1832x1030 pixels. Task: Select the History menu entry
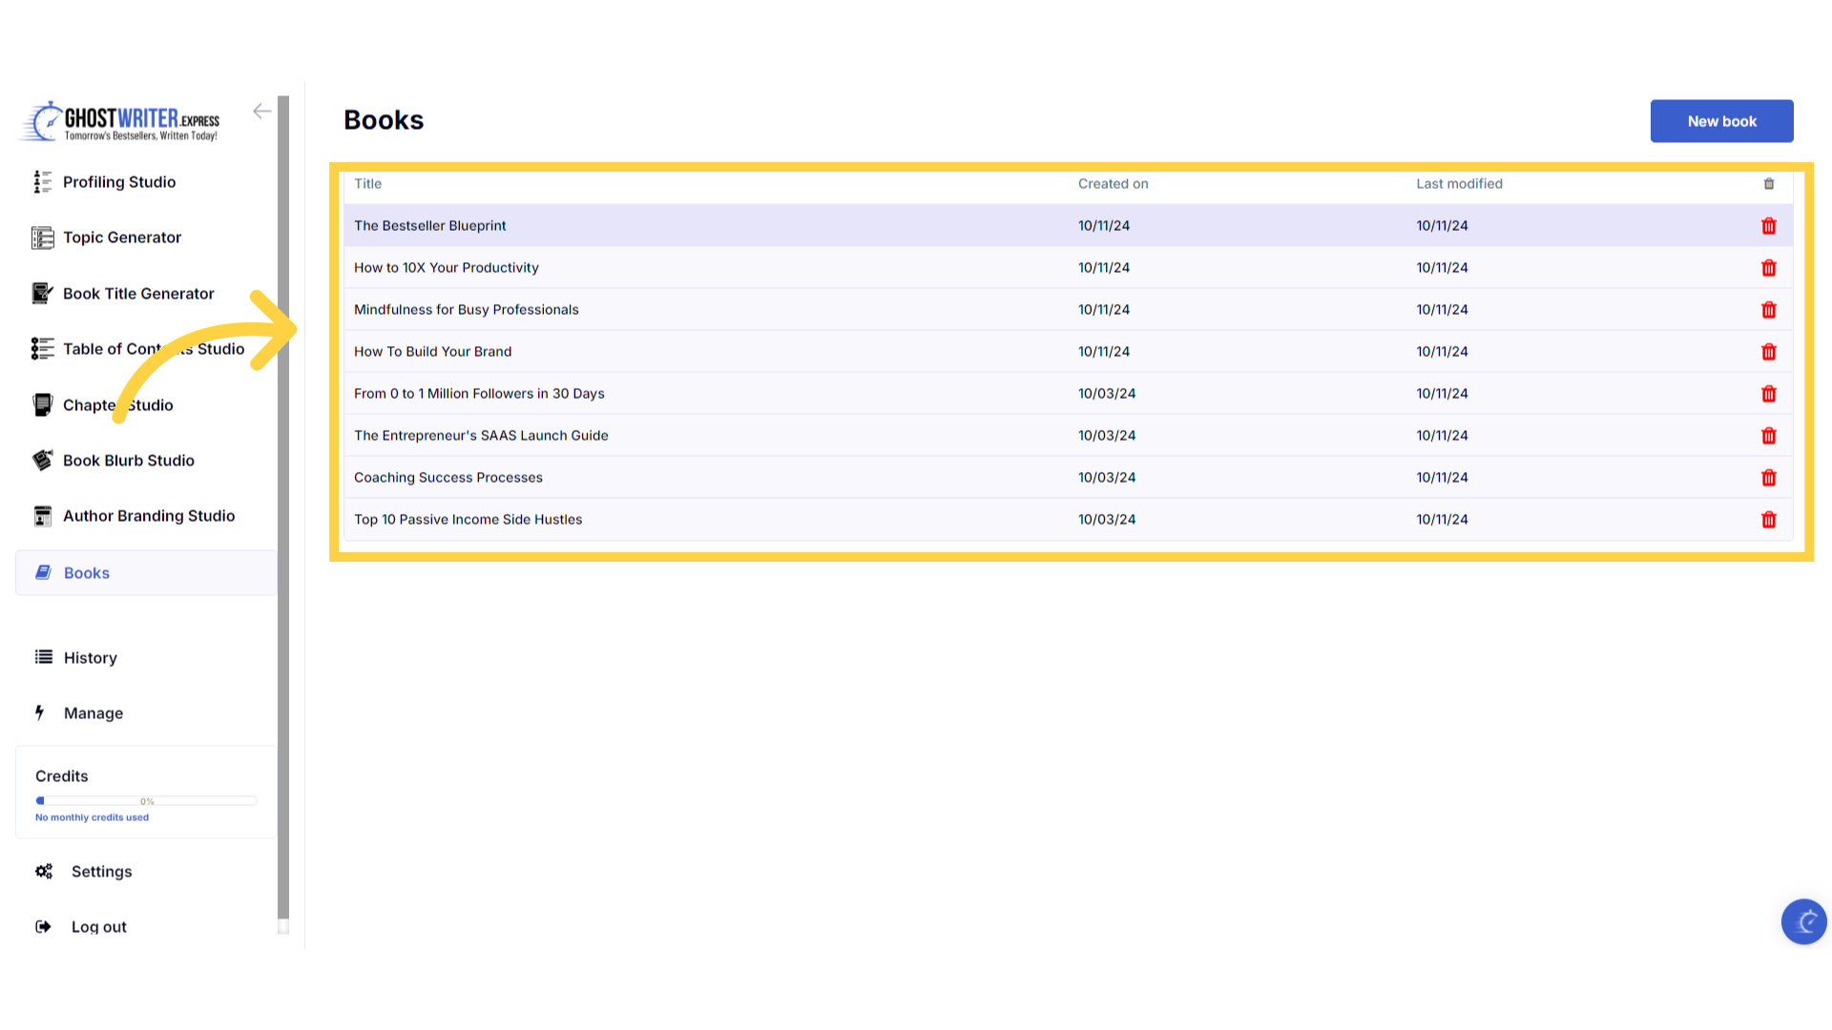(90, 658)
